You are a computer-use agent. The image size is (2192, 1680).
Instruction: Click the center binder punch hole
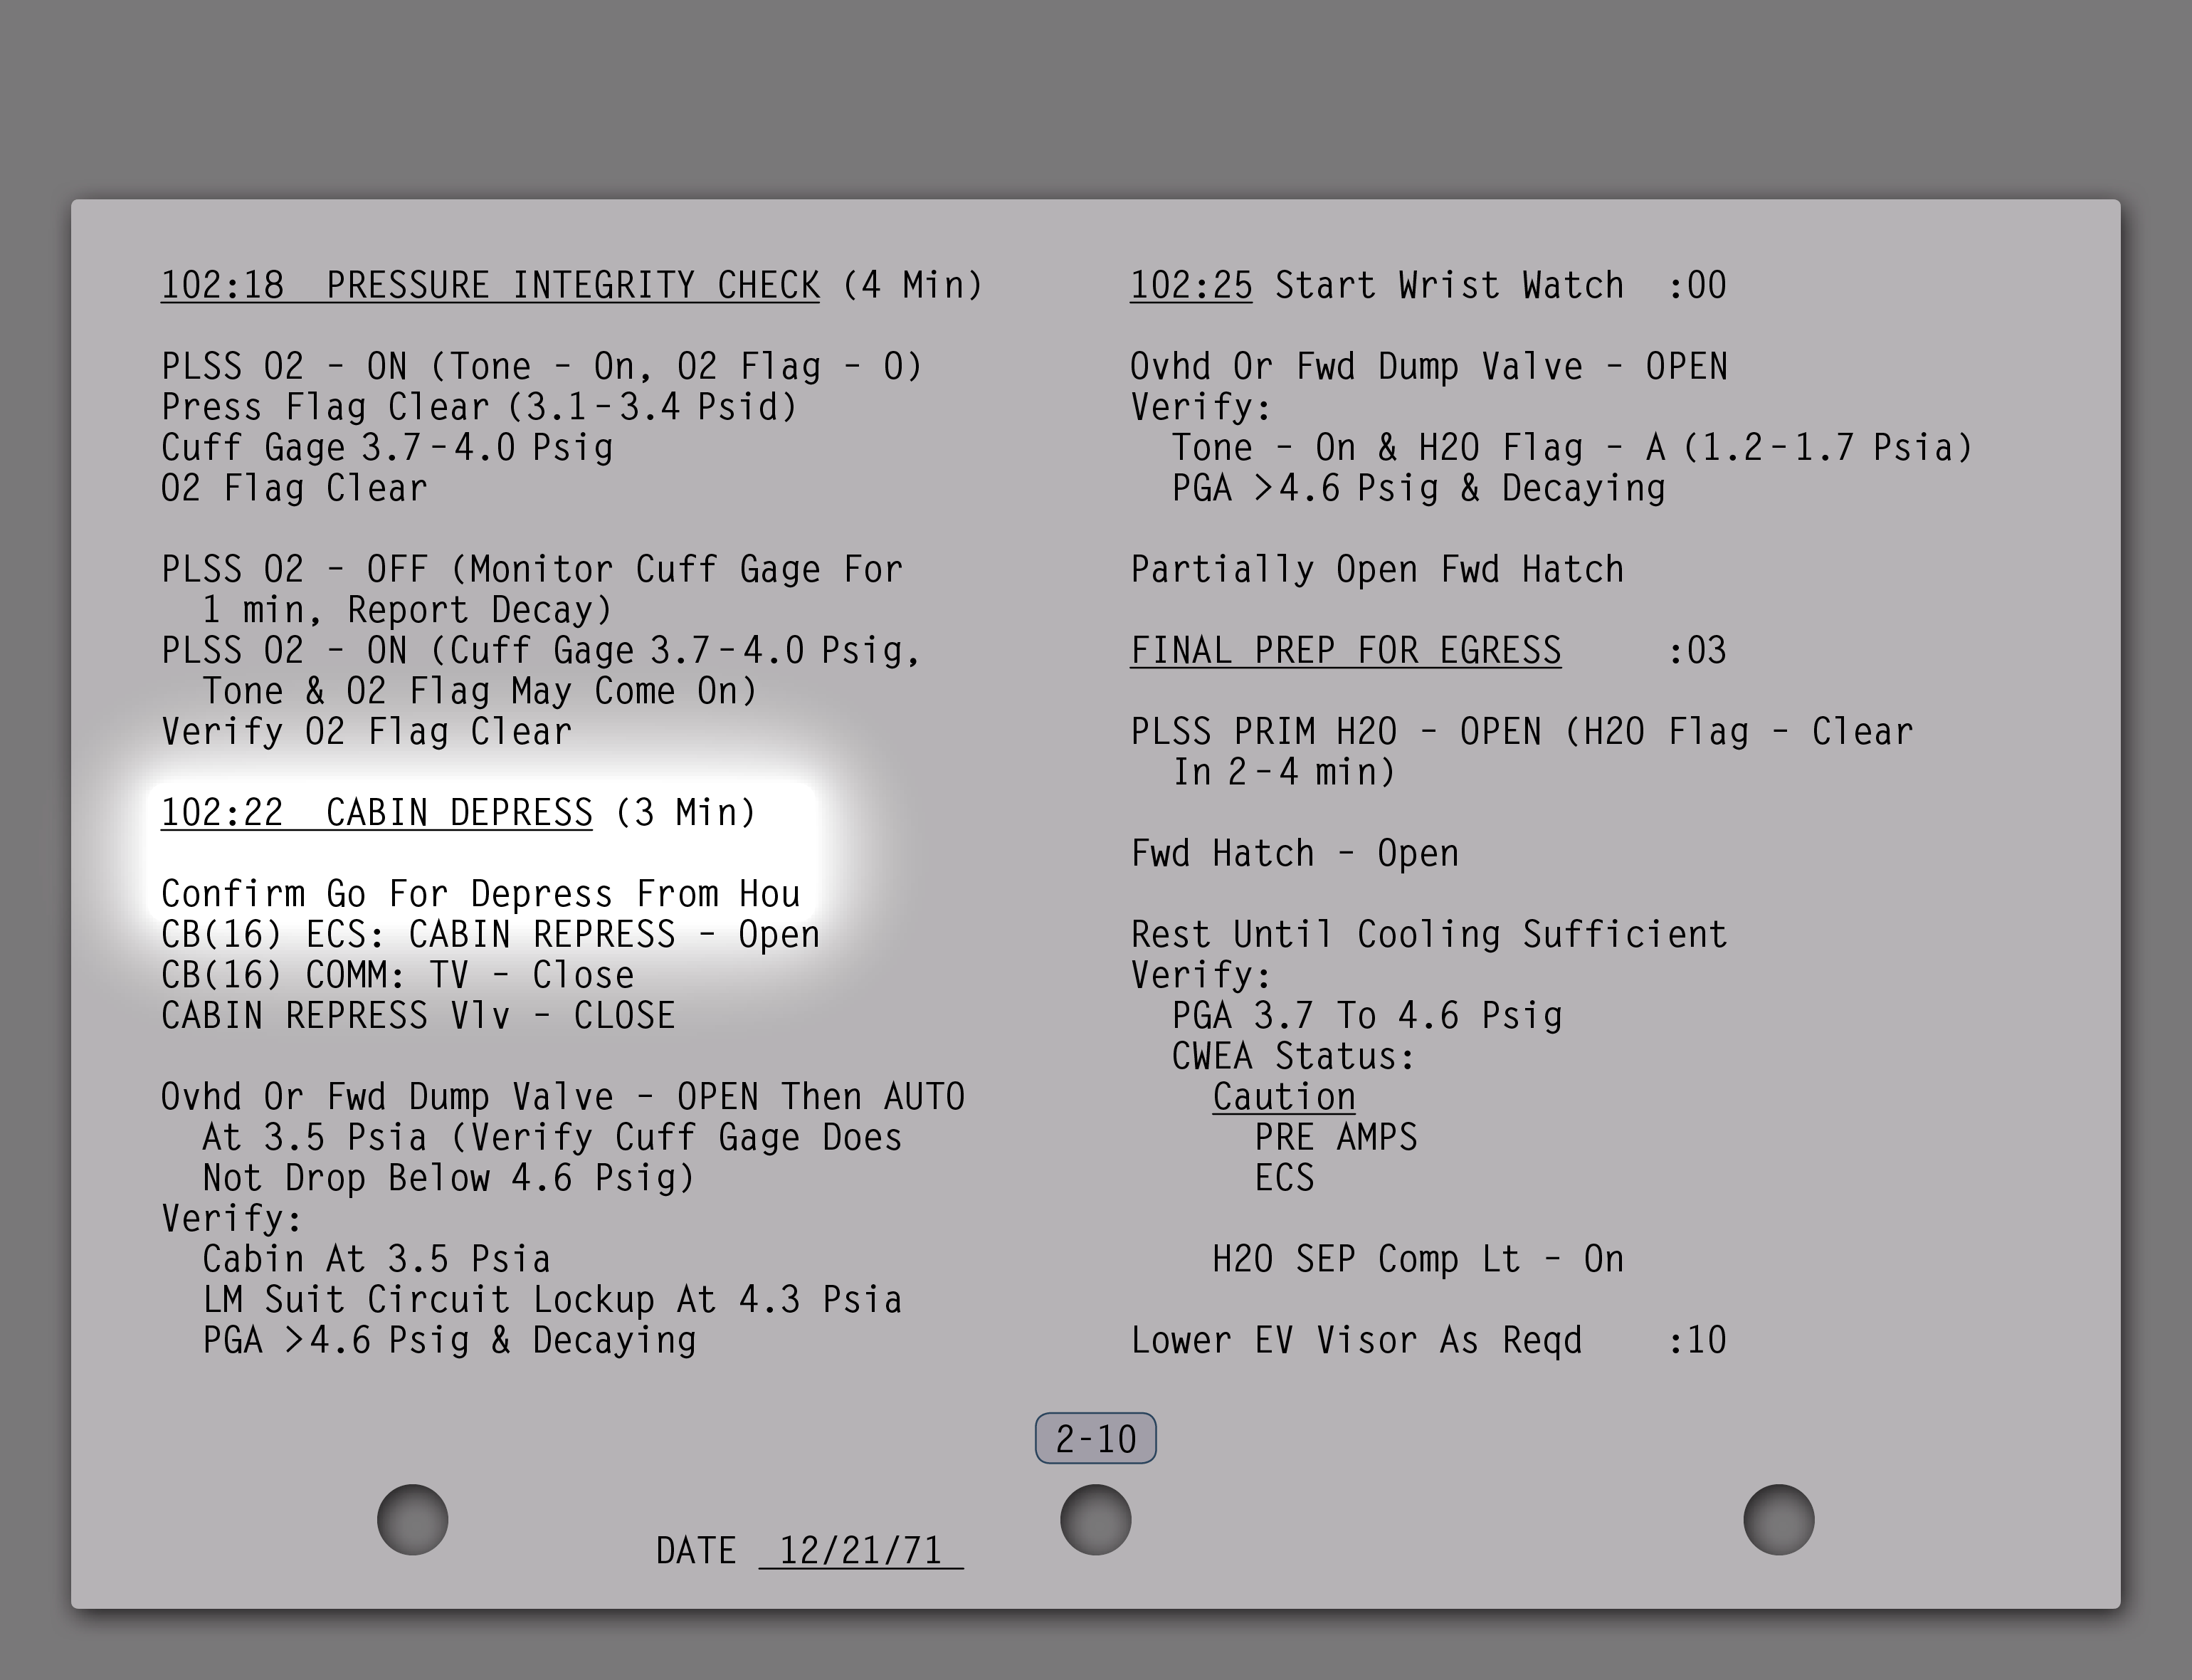pos(1095,1519)
